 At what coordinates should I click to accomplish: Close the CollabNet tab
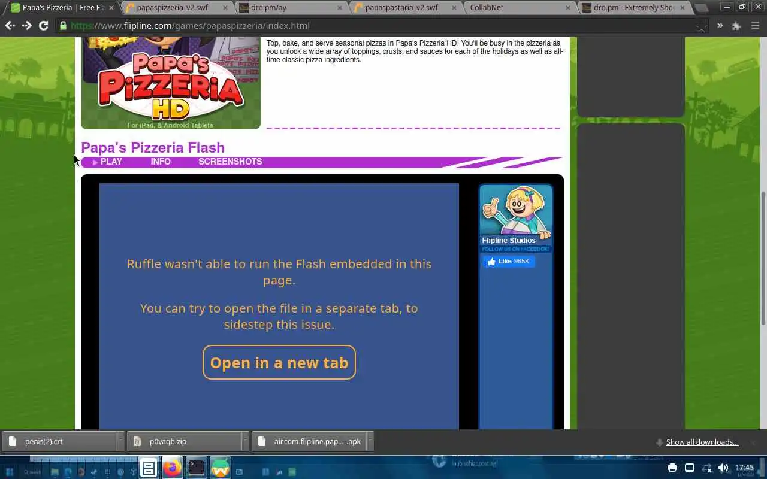[567, 8]
